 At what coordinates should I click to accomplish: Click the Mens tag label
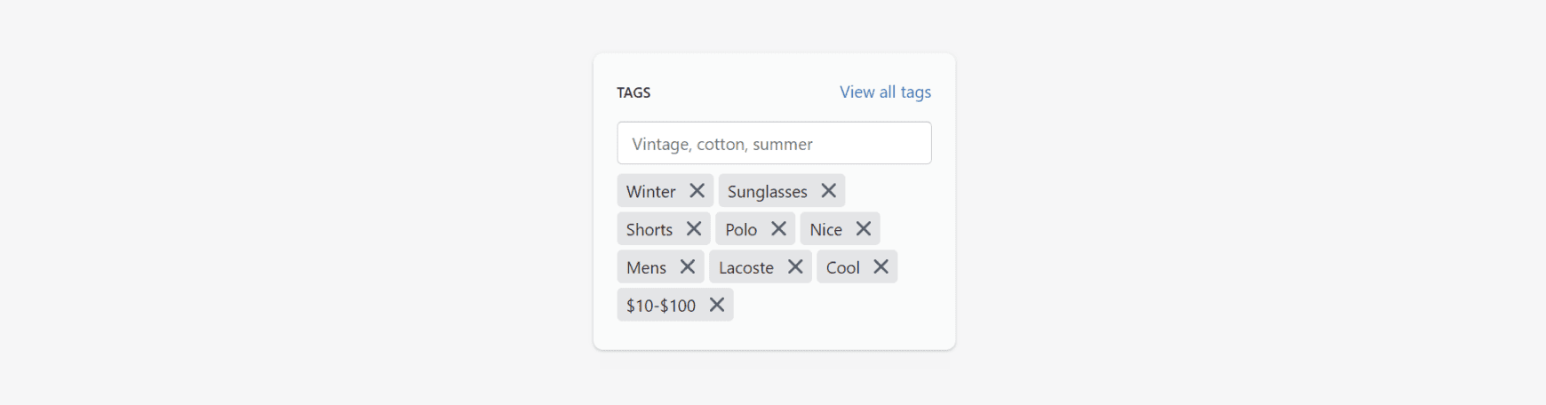pos(646,267)
